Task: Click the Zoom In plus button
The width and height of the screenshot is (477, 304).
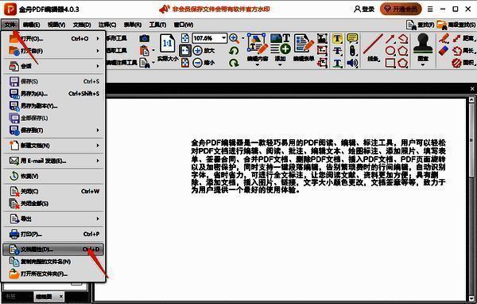Action: click(198, 51)
